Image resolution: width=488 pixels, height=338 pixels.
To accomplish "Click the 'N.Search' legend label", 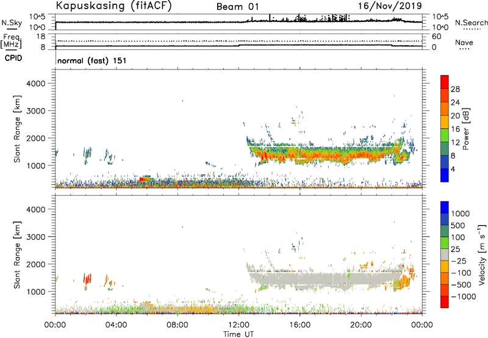I will (x=471, y=23).
